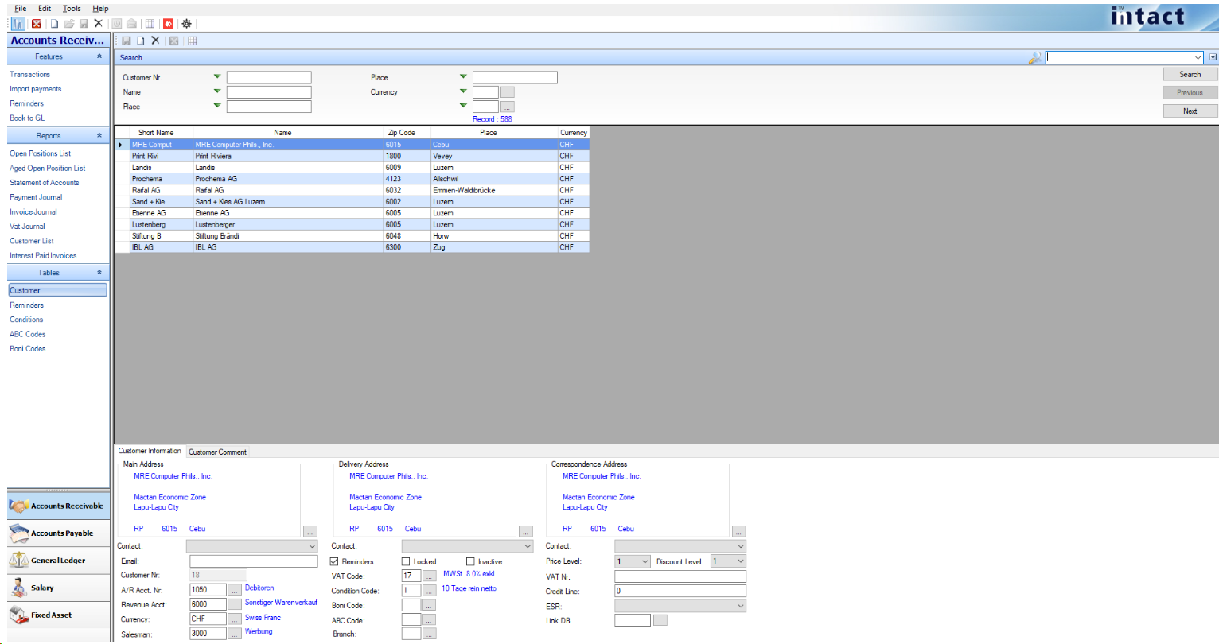This screenshot has width=1219, height=644.
Task: Open the Open Positions List report
Action: [40, 153]
